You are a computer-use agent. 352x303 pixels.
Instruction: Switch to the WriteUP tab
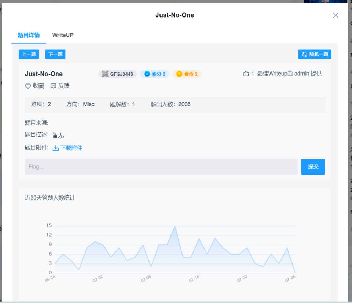pyautogui.click(x=63, y=35)
